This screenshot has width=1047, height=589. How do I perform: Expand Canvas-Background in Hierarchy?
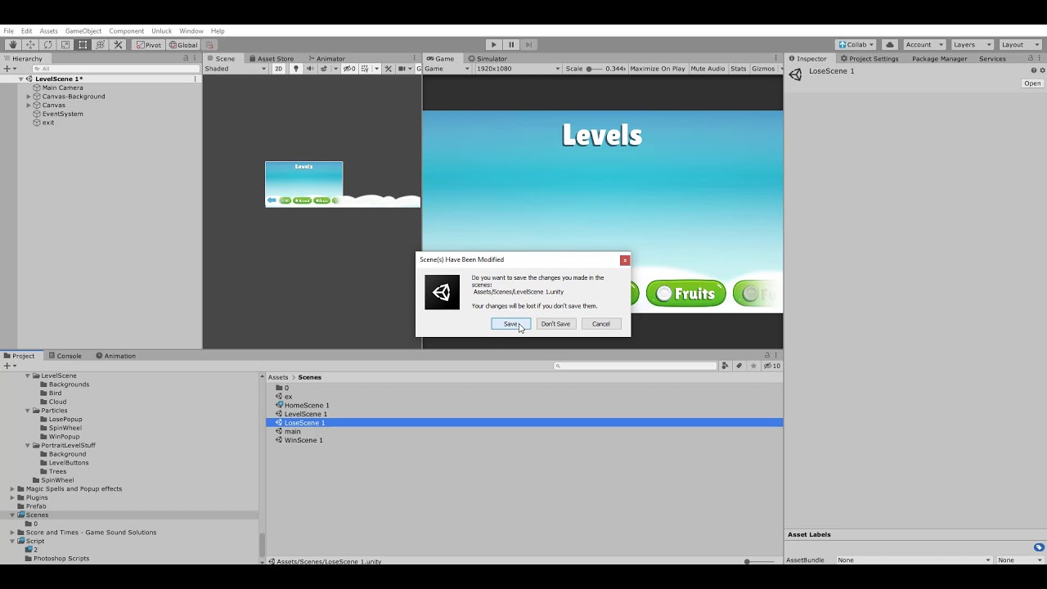29,97
